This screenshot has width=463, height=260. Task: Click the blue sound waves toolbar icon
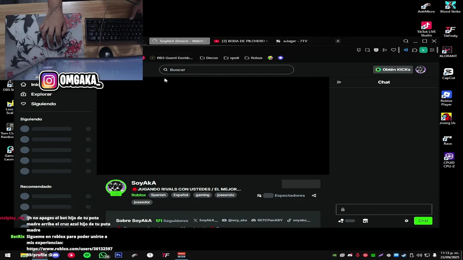[406, 50]
